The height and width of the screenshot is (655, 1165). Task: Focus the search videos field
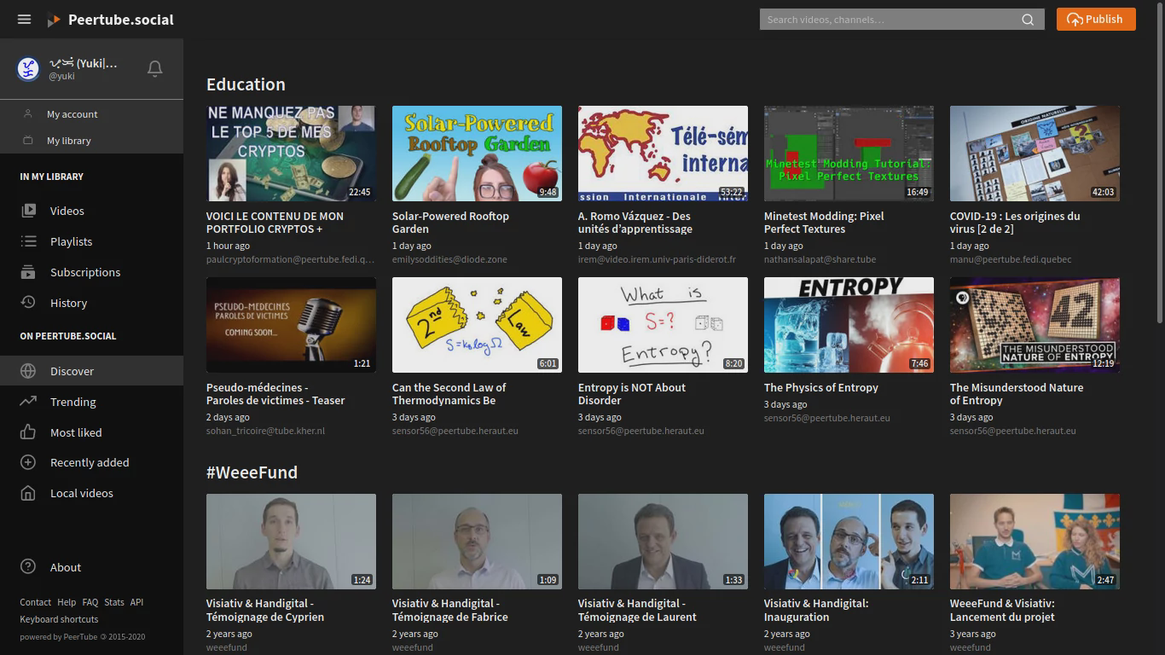[x=889, y=20]
